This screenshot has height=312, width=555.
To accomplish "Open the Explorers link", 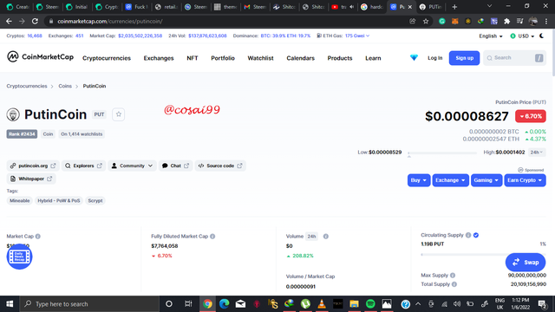I will pos(83,166).
